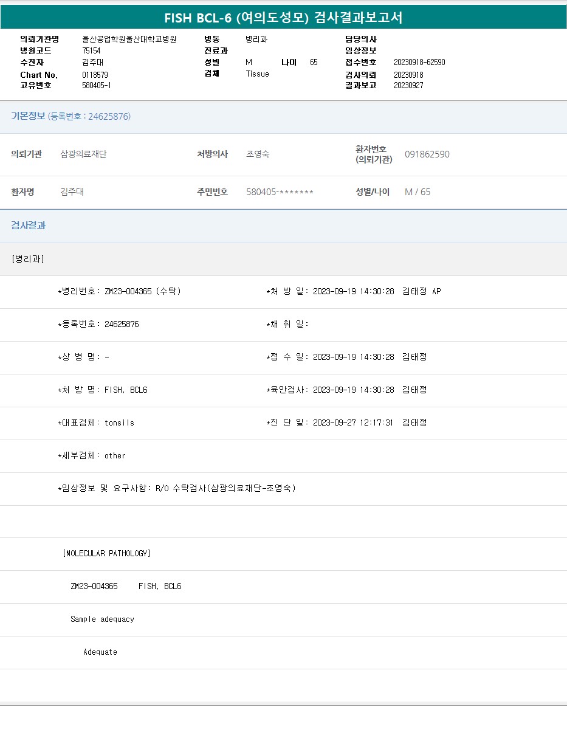Click the [병리과] department row
Viewport: 567px width, 752px height.
(28, 259)
